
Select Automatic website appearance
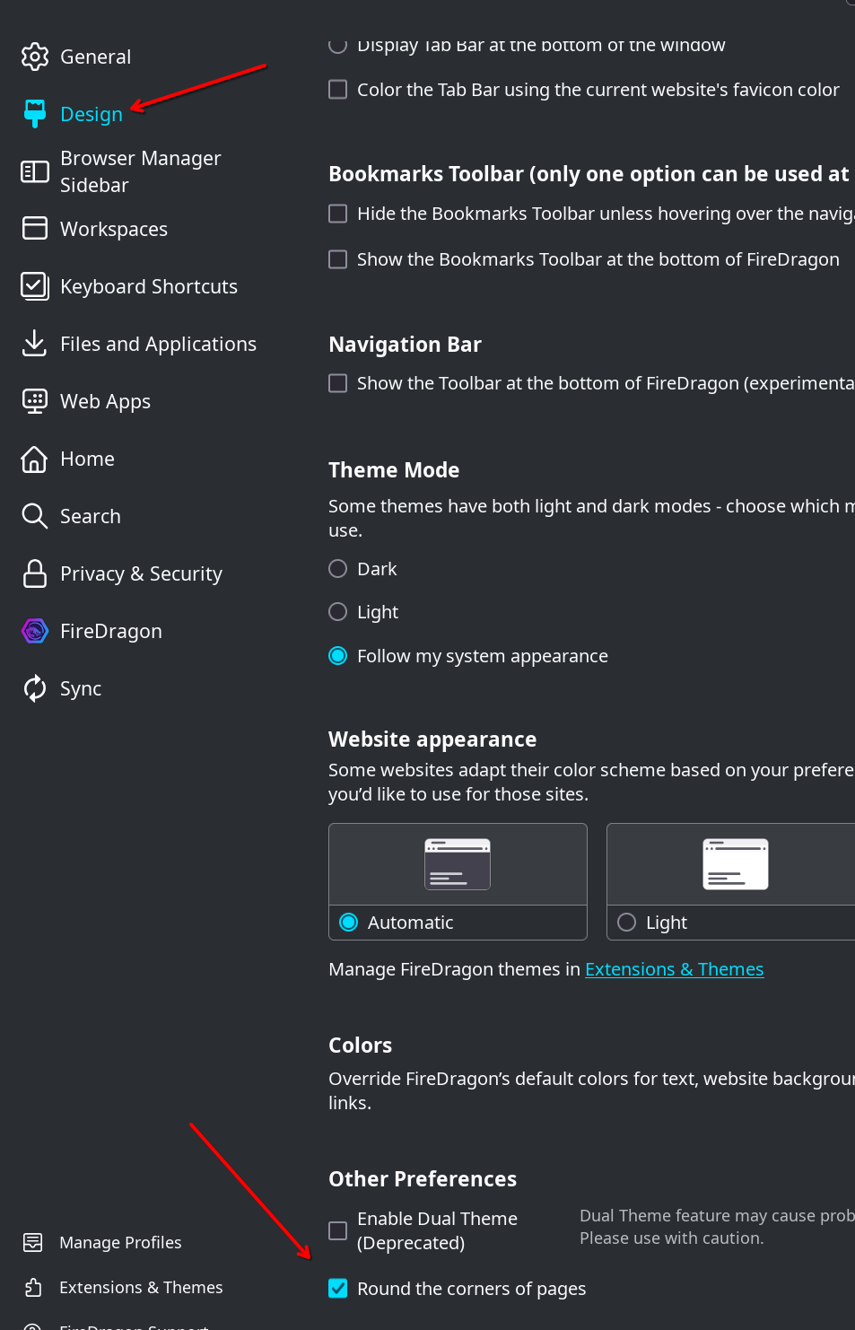pyautogui.click(x=349, y=923)
